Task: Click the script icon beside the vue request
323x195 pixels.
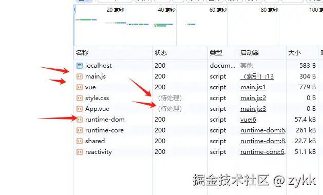Action: click(x=80, y=87)
